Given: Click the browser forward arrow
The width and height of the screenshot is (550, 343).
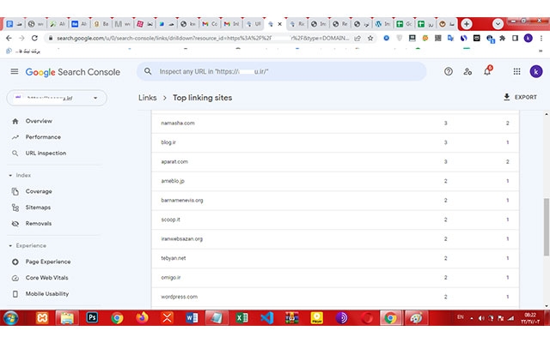Looking at the screenshot, I should coord(21,38).
